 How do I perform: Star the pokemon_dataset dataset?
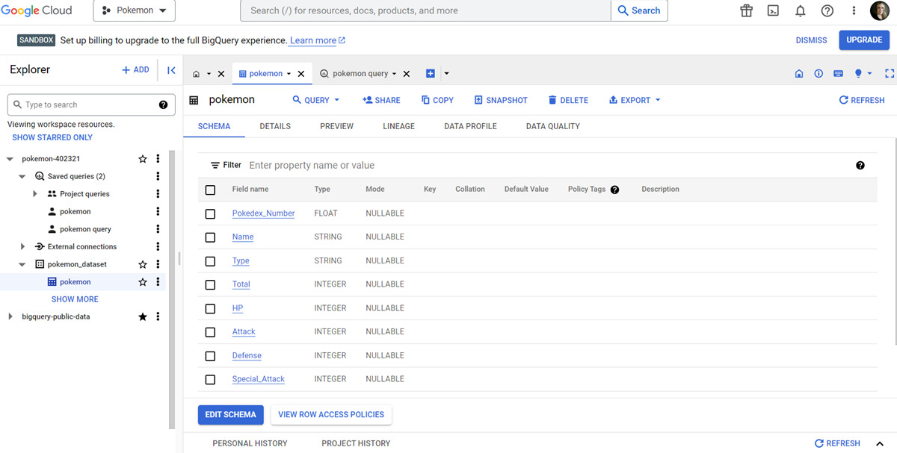(x=143, y=264)
